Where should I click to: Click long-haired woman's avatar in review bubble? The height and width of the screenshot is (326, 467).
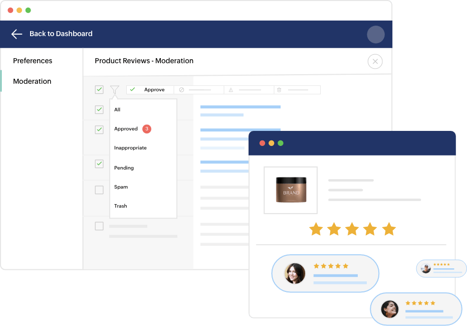(295, 273)
